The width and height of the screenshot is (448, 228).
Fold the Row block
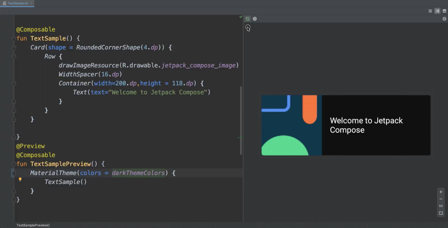click(x=14, y=57)
